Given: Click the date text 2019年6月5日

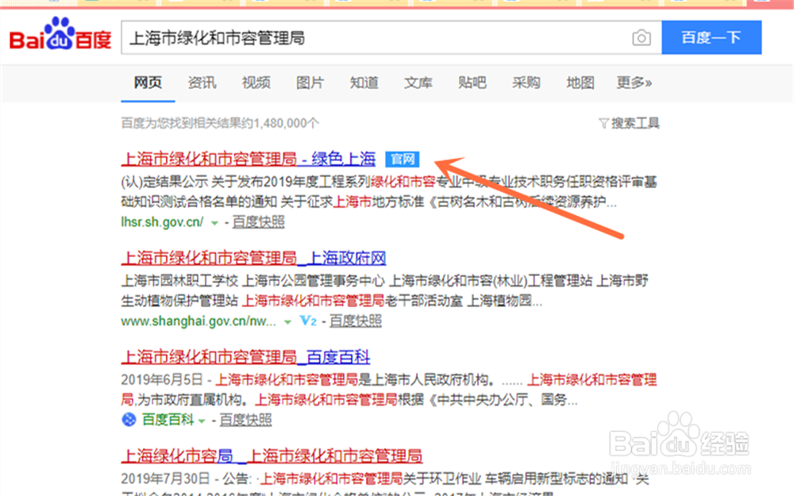Looking at the screenshot, I should (x=161, y=379).
